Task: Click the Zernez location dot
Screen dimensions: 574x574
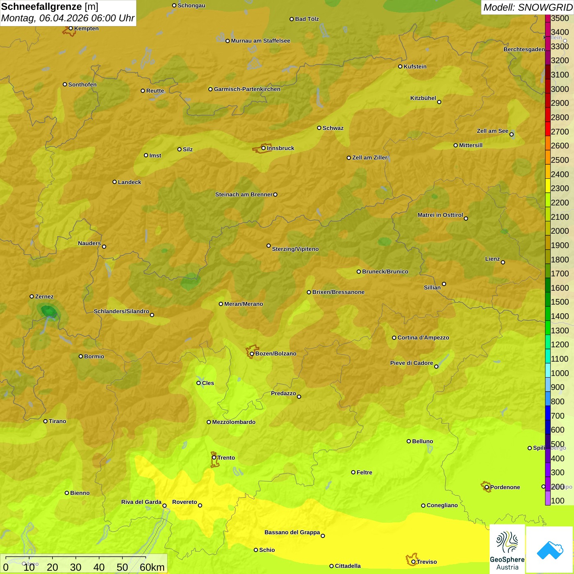Action: coord(32,296)
